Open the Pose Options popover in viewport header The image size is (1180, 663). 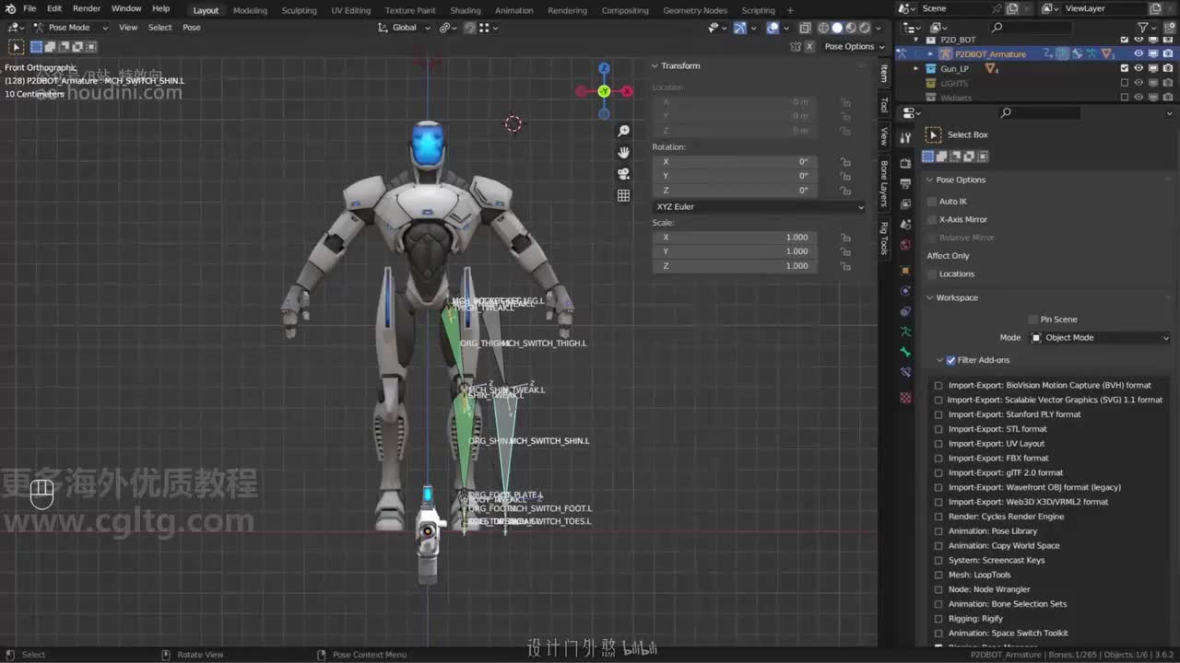(854, 46)
